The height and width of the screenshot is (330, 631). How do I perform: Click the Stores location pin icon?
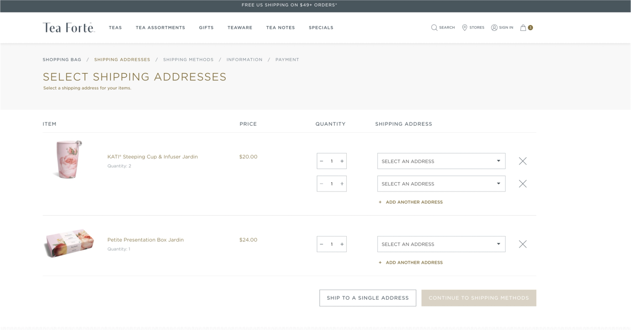[x=465, y=27]
